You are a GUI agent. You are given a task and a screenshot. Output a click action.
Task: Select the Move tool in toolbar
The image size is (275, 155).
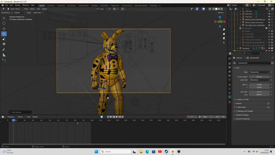click(x=4, y=28)
